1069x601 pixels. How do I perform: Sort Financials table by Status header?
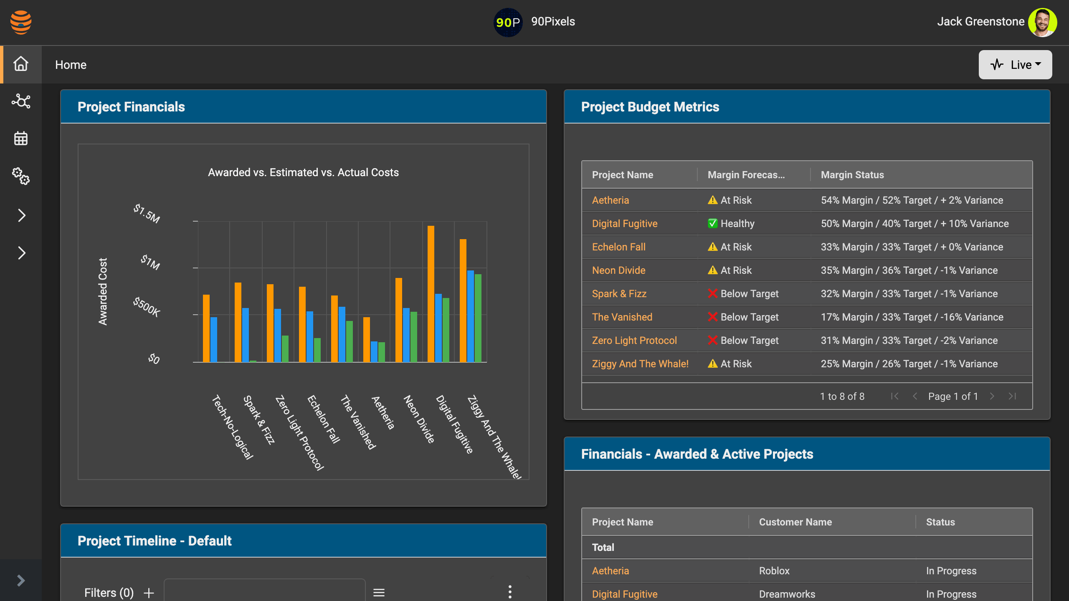[x=940, y=522]
